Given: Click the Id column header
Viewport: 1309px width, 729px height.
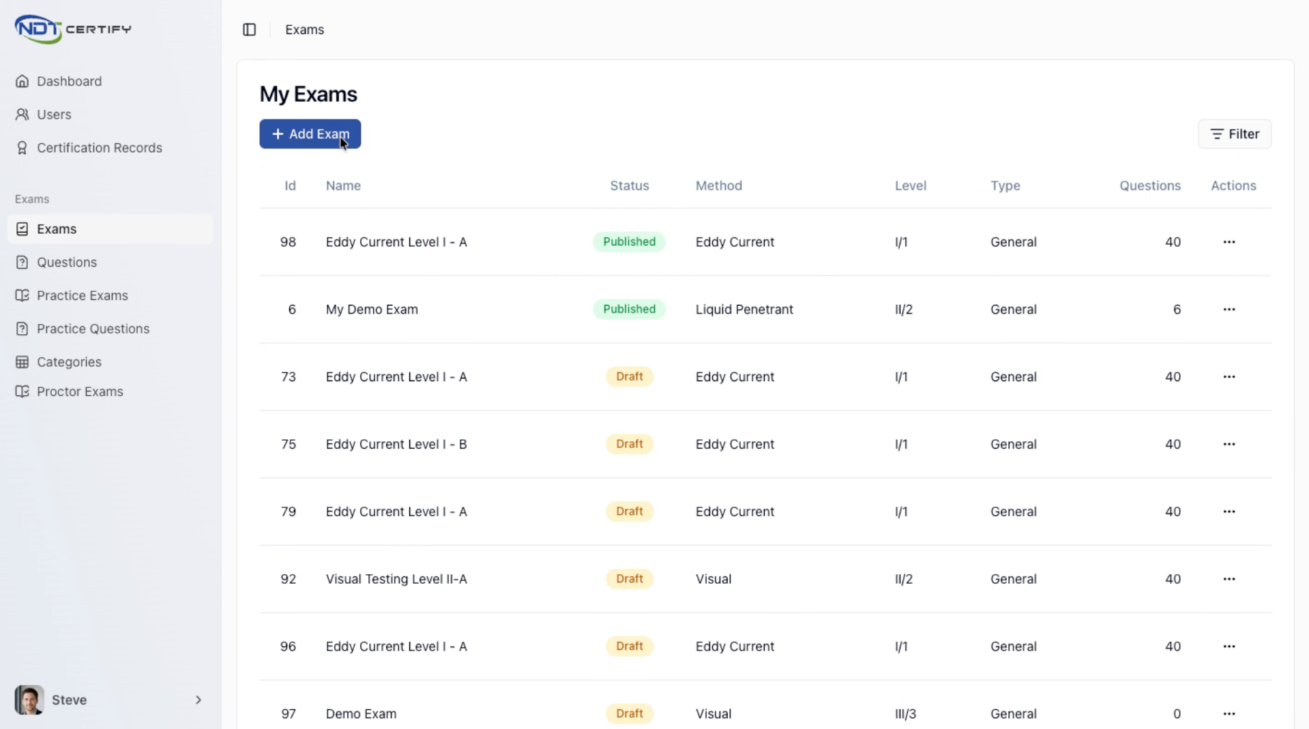Looking at the screenshot, I should pos(290,185).
